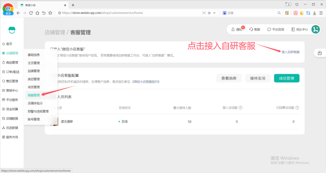Image resolution: width=326 pixels, height=173 pixels.
Task: Click the 虚无缥缈 staff name
Action: point(67,122)
